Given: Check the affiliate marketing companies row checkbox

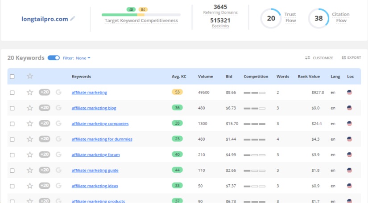Looking at the screenshot, I should (x=12, y=124).
